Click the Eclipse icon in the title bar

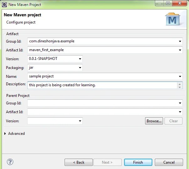pos(4,5)
